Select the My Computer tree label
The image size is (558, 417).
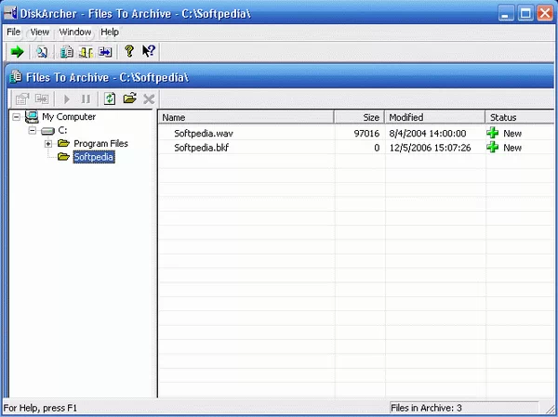(69, 117)
